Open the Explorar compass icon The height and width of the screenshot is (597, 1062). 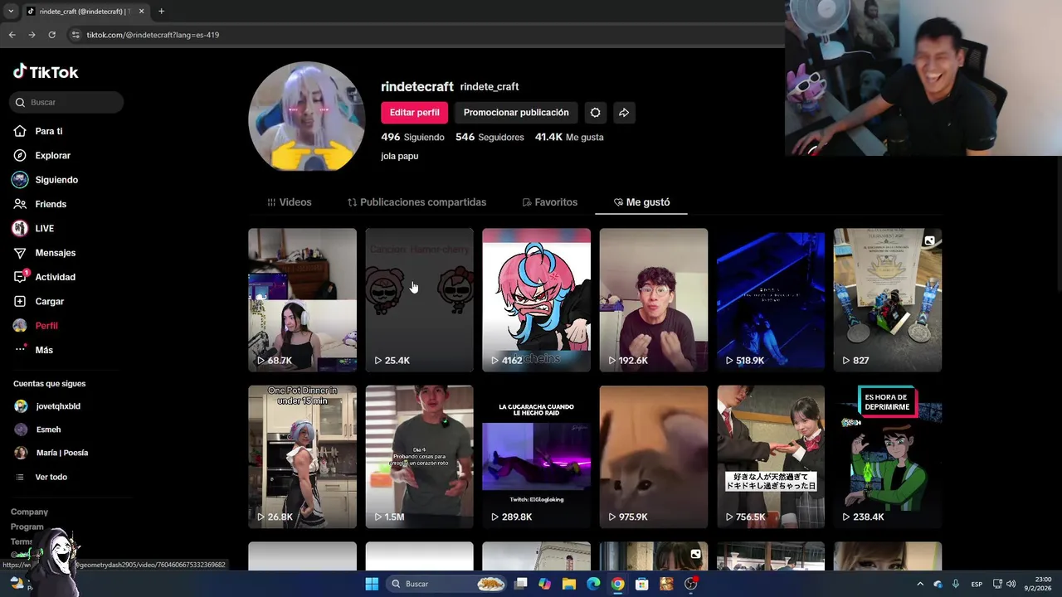[20, 155]
